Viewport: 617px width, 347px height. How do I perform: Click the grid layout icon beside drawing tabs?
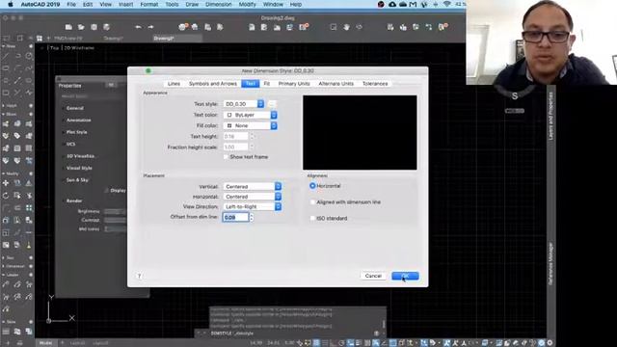40,39
